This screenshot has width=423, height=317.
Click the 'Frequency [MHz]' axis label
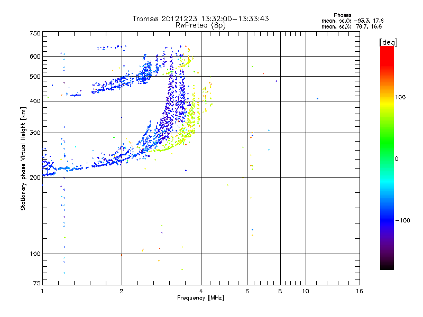click(200, 298)
